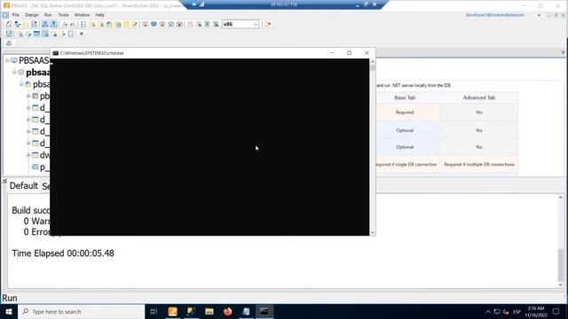The height and width of the screenshot is (319, 568).
Task: Show hidden tray icons chevron
Action: coord(488,312)
